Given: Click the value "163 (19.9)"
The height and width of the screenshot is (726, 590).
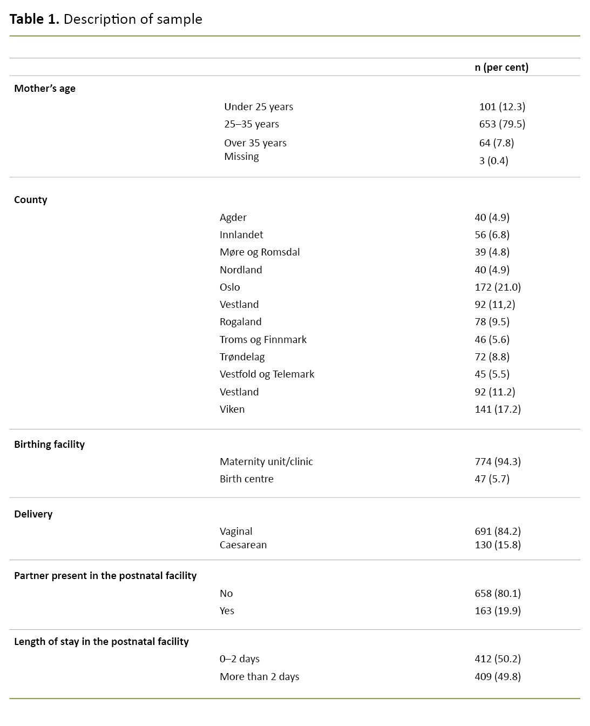Looking at the screenshot, I should point(498,611).
